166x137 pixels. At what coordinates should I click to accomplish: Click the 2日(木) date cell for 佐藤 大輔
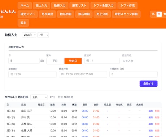[11, 131]
